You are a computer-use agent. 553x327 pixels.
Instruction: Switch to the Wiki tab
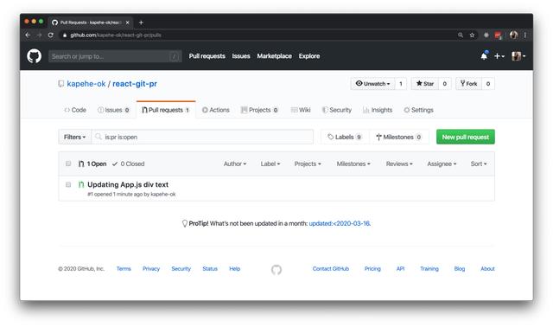point(301,110)
